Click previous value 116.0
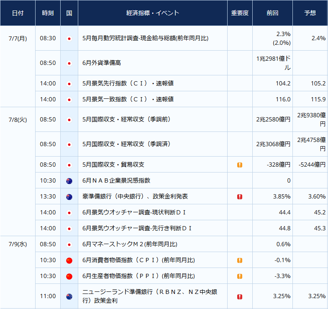Viewport: 328px width, 309px height. coord(283,99)
